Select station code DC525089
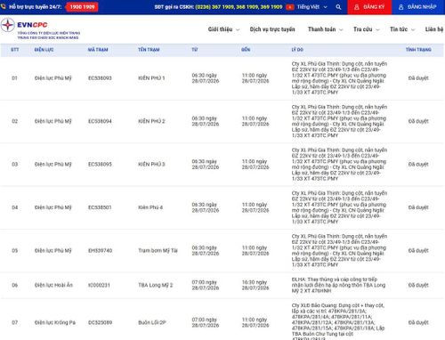This screenshot has width=445, height=340. tap(101, 322)
